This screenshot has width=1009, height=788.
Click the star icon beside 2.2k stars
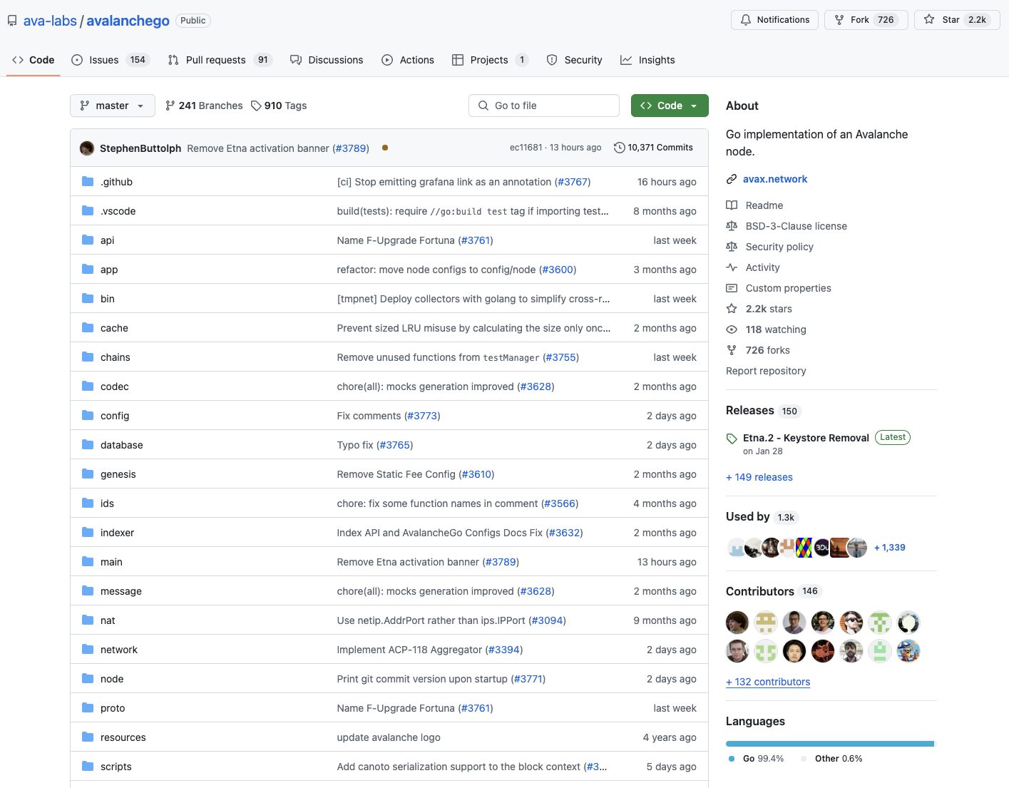coord(732,309)
